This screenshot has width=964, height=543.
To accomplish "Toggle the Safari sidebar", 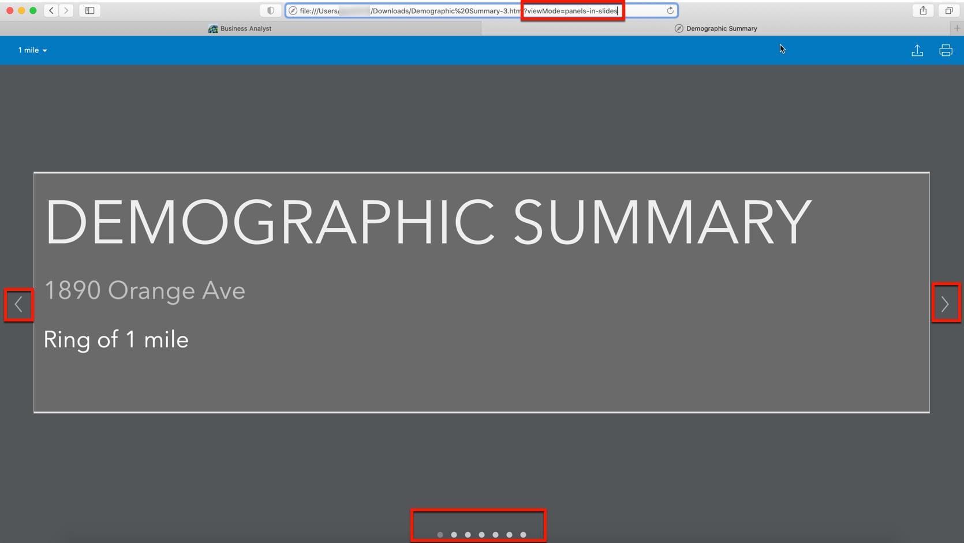I will 89,10.
